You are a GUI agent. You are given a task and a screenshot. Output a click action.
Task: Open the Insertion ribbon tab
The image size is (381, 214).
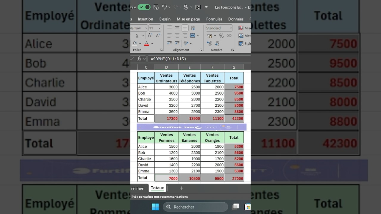click(x=146, y=19)
